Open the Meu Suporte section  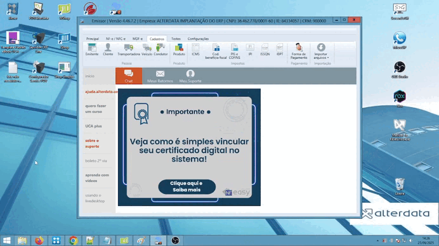[190, 76]
